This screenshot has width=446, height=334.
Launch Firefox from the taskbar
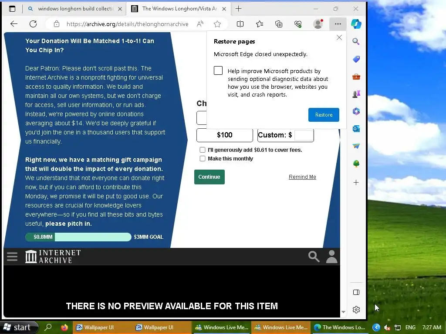pos(64,327)
